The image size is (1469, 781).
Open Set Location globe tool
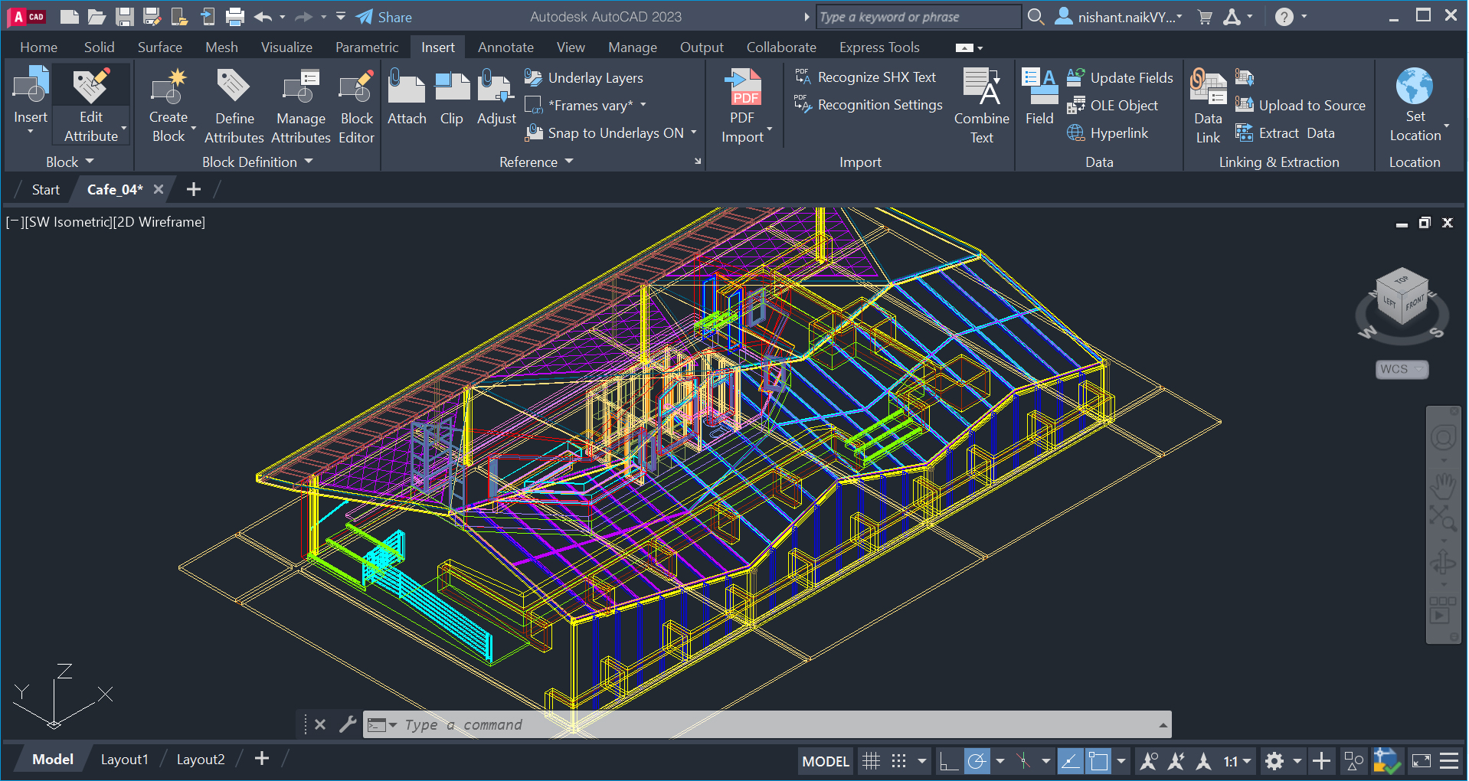coord(1415,103)
